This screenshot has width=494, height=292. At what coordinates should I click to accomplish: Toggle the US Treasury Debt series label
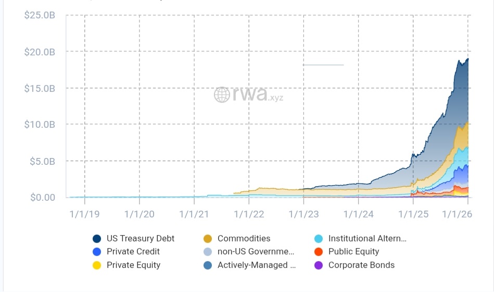click(x=140, y=239)
